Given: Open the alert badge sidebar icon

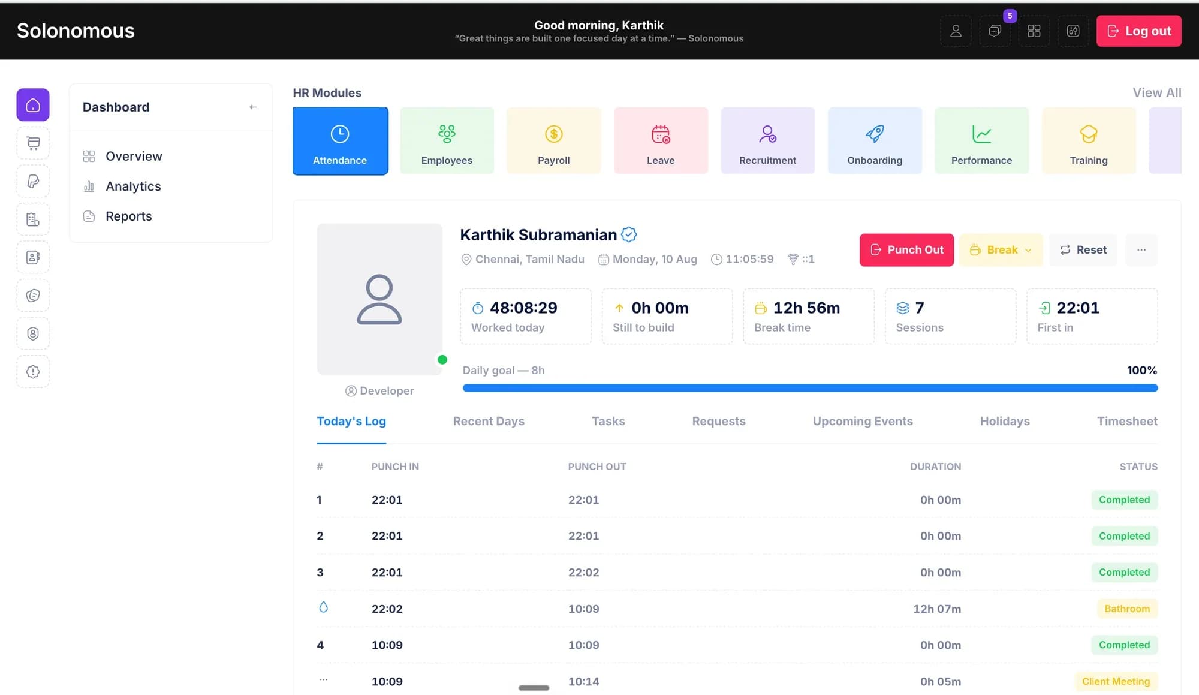Looking at the screenshot, I should 33,372.
